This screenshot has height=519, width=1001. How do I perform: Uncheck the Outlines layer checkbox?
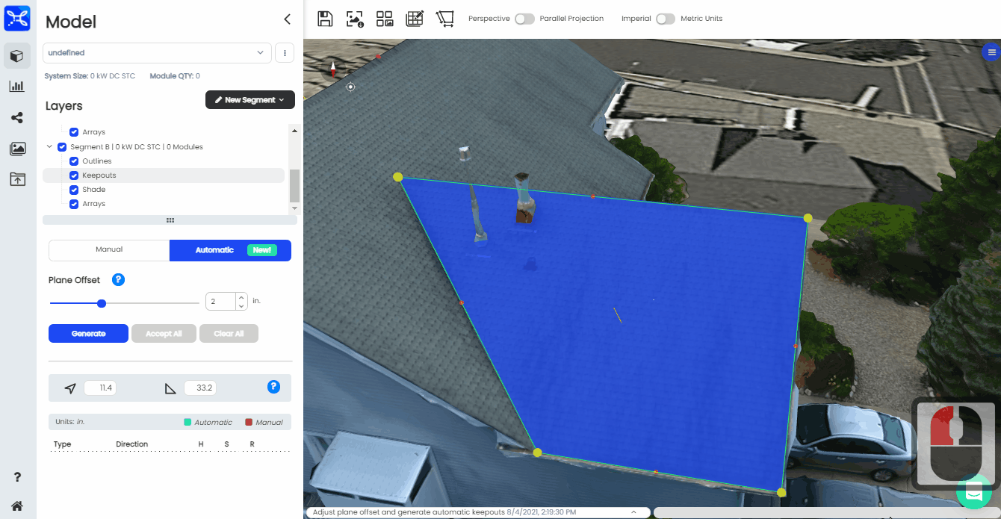point(74,161)
